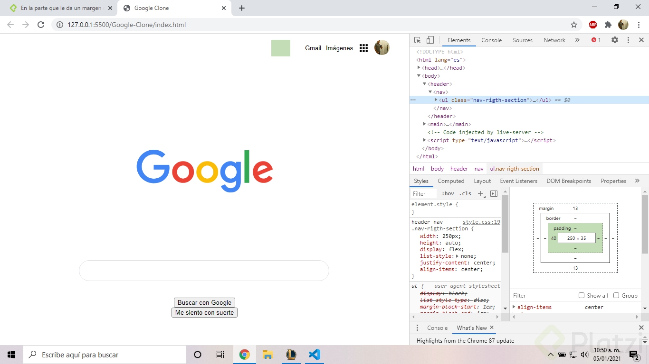
Task: Open DevTools settings gear
Action: 615,40
